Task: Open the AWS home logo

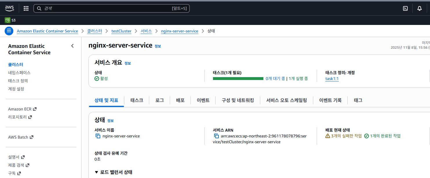Action: [x=9, y=8]
